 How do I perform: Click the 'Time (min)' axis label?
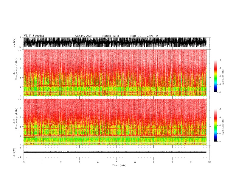(x=119, y=165)
